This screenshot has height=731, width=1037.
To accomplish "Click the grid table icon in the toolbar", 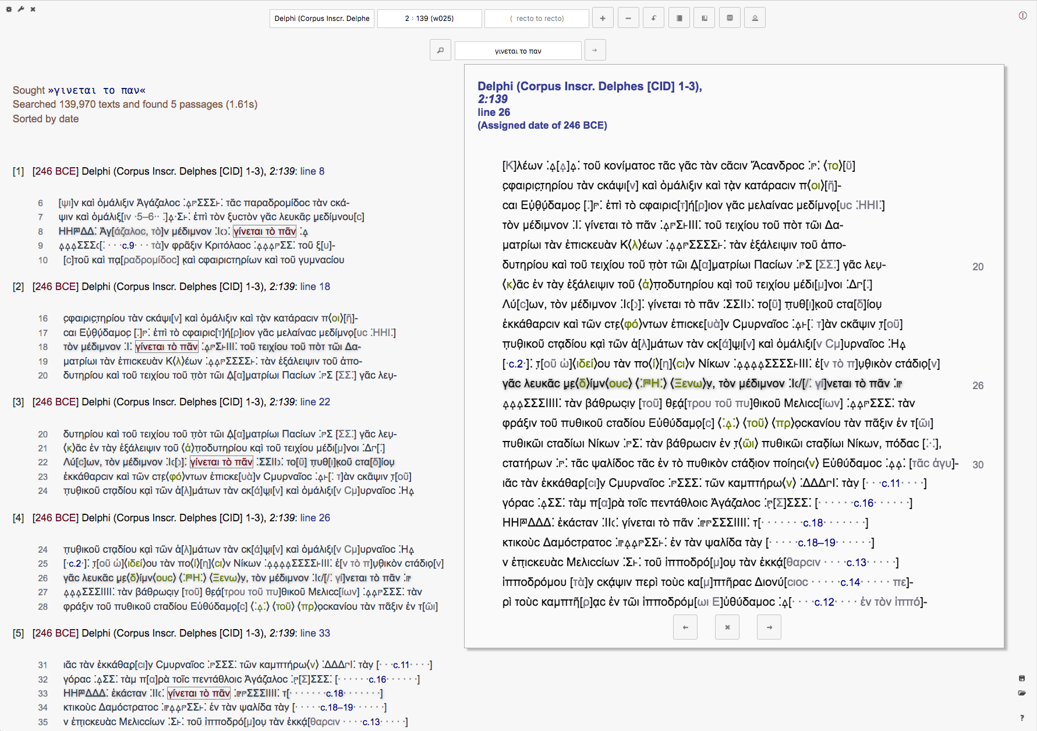I will click(730, 18).
